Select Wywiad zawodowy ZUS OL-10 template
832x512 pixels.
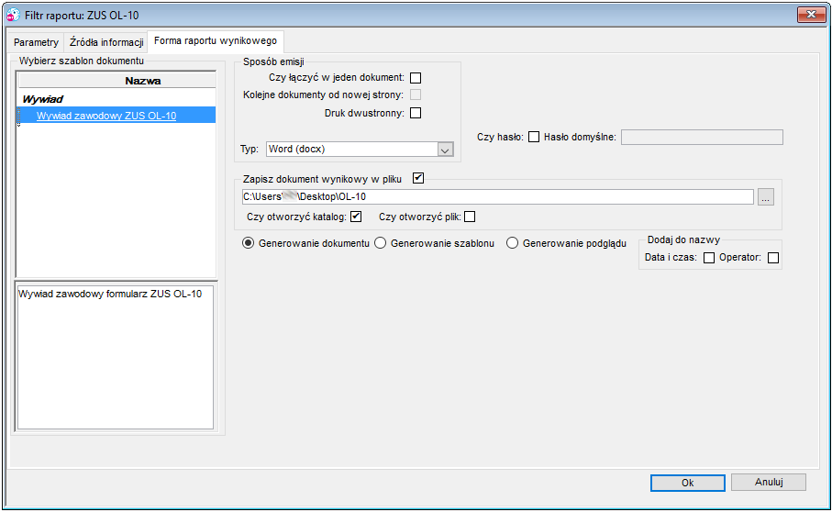(116, 116)
